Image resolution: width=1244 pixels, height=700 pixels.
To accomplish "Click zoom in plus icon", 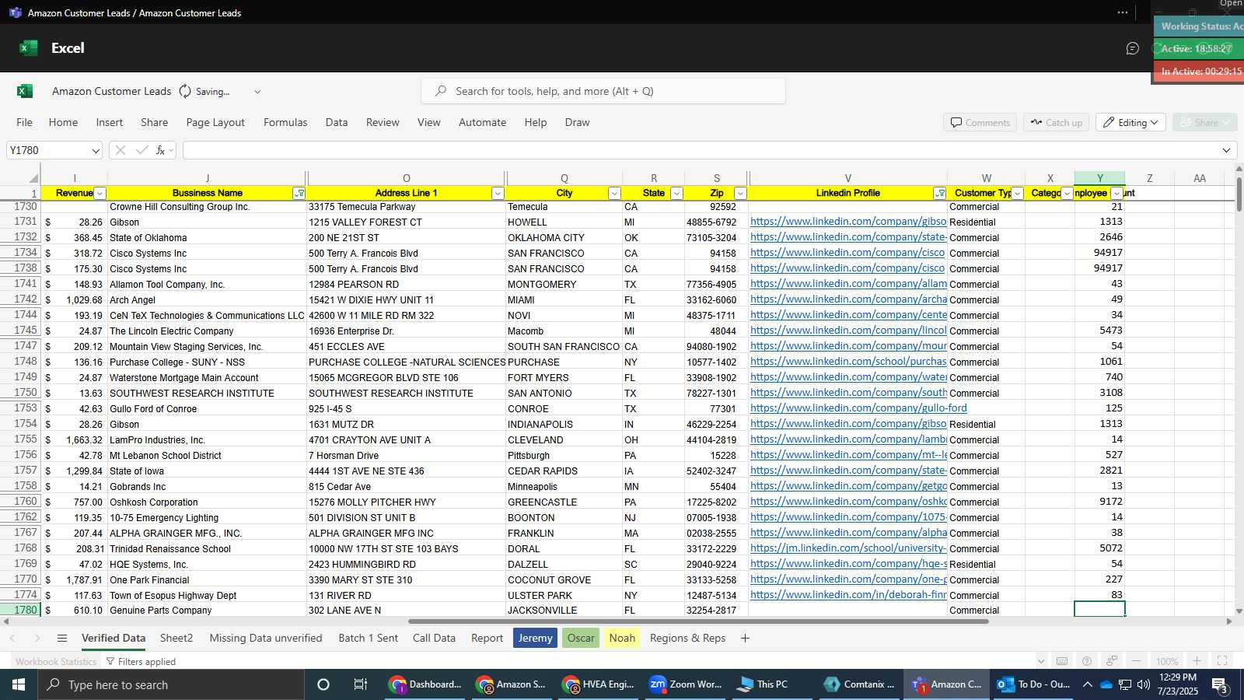I will pos(1197,661).
